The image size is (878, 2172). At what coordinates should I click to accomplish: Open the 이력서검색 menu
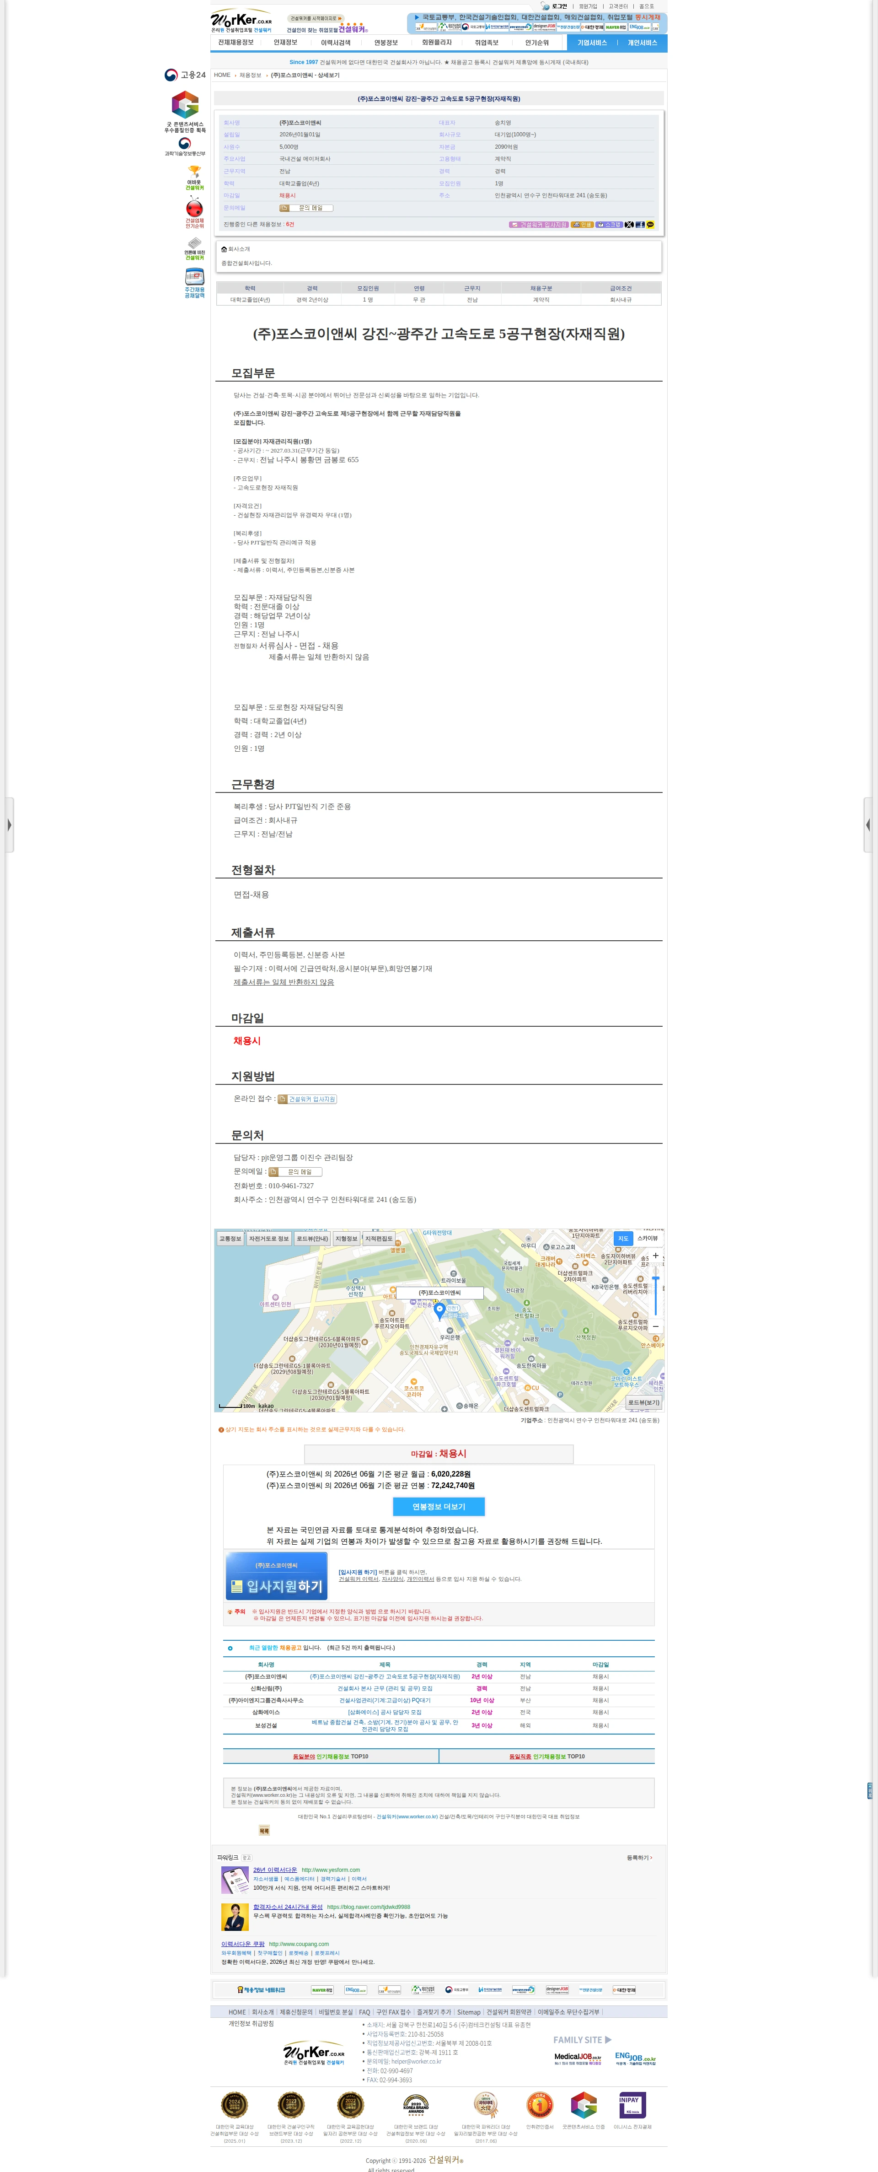point(335,43)
